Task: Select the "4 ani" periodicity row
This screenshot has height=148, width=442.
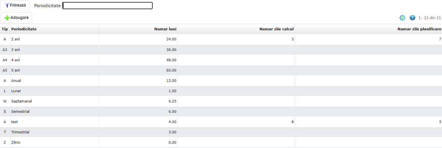Action: point(16,60)
